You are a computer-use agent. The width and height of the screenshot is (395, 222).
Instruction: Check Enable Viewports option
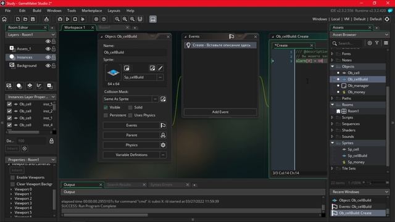[12, 178]
